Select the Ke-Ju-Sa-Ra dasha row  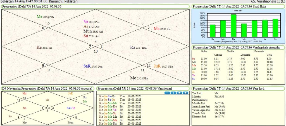[x=108, y=96]
